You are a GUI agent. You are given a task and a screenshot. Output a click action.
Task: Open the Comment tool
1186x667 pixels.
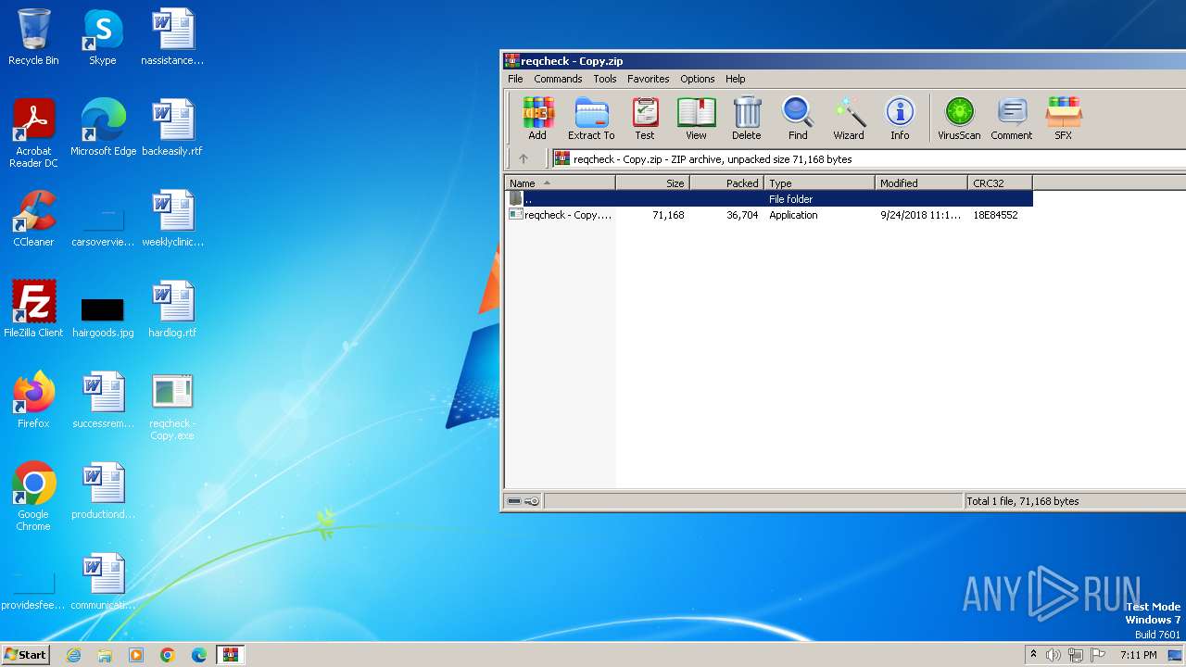pyautogui.click(x=1011, y=118)
